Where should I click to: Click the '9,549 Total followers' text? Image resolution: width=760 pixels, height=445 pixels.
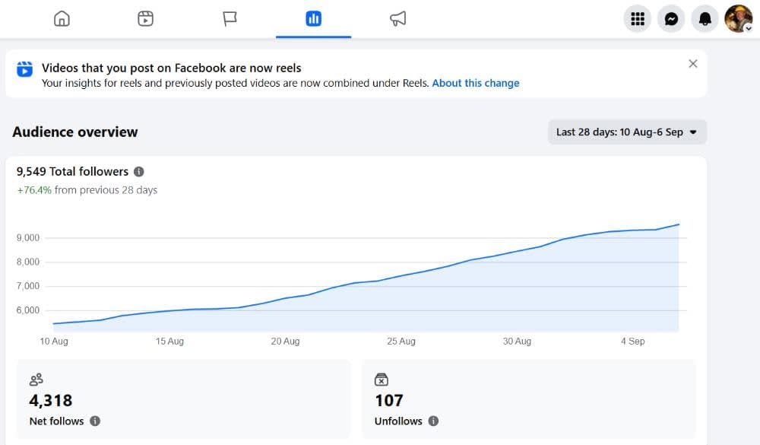72,171
